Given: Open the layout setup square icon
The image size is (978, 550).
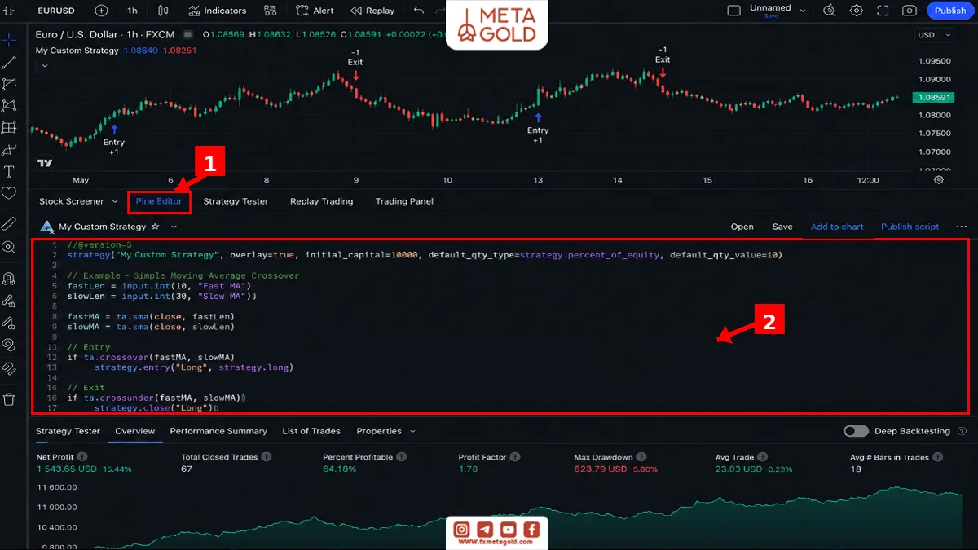Looking at the screenshot, I should 733,11.
